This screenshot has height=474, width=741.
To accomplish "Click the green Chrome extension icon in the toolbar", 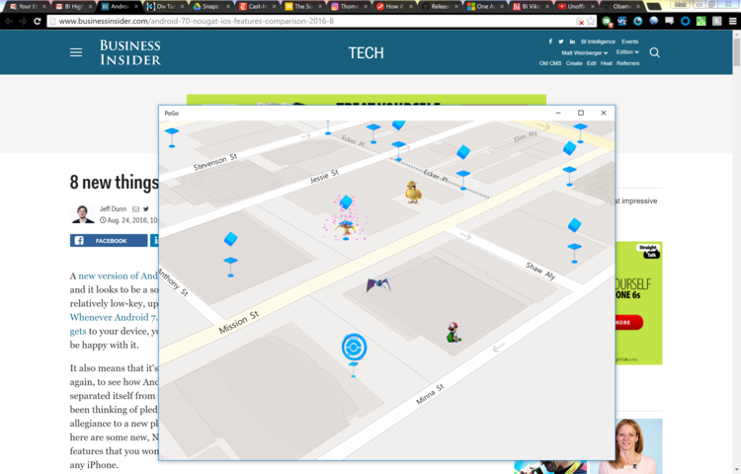I will coord(701,22).
